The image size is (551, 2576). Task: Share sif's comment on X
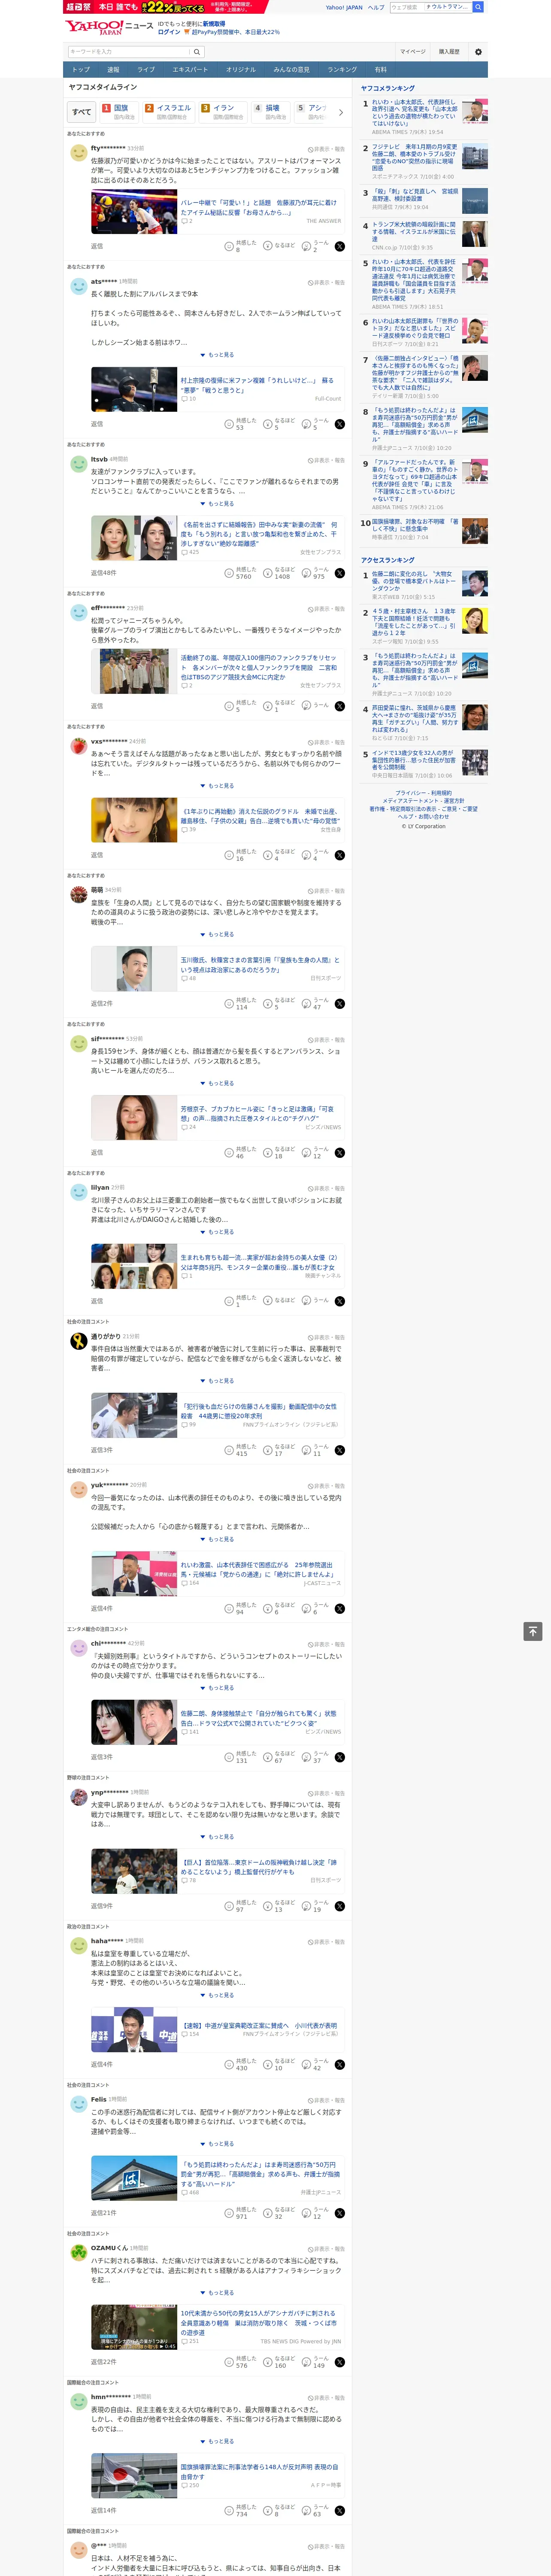pyautogui.click(x=340, y=1153)
